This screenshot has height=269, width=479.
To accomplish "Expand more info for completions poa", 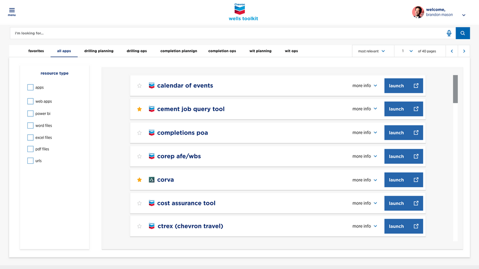I will [x=365, y=133].
